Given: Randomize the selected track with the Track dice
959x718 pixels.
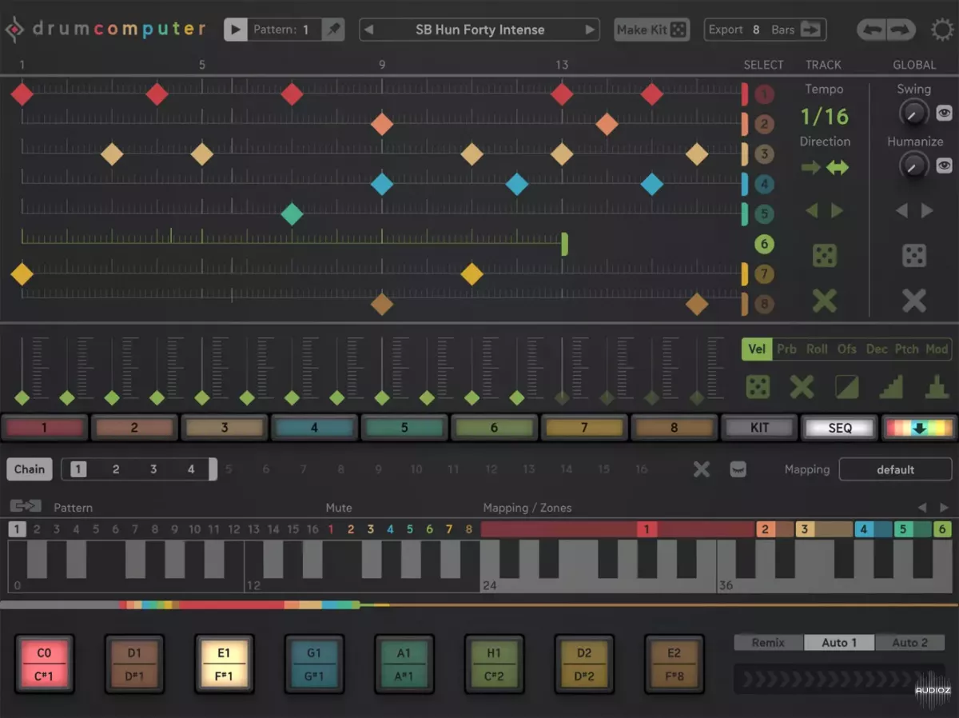Looking at the screenshot, I should point(825,256).
